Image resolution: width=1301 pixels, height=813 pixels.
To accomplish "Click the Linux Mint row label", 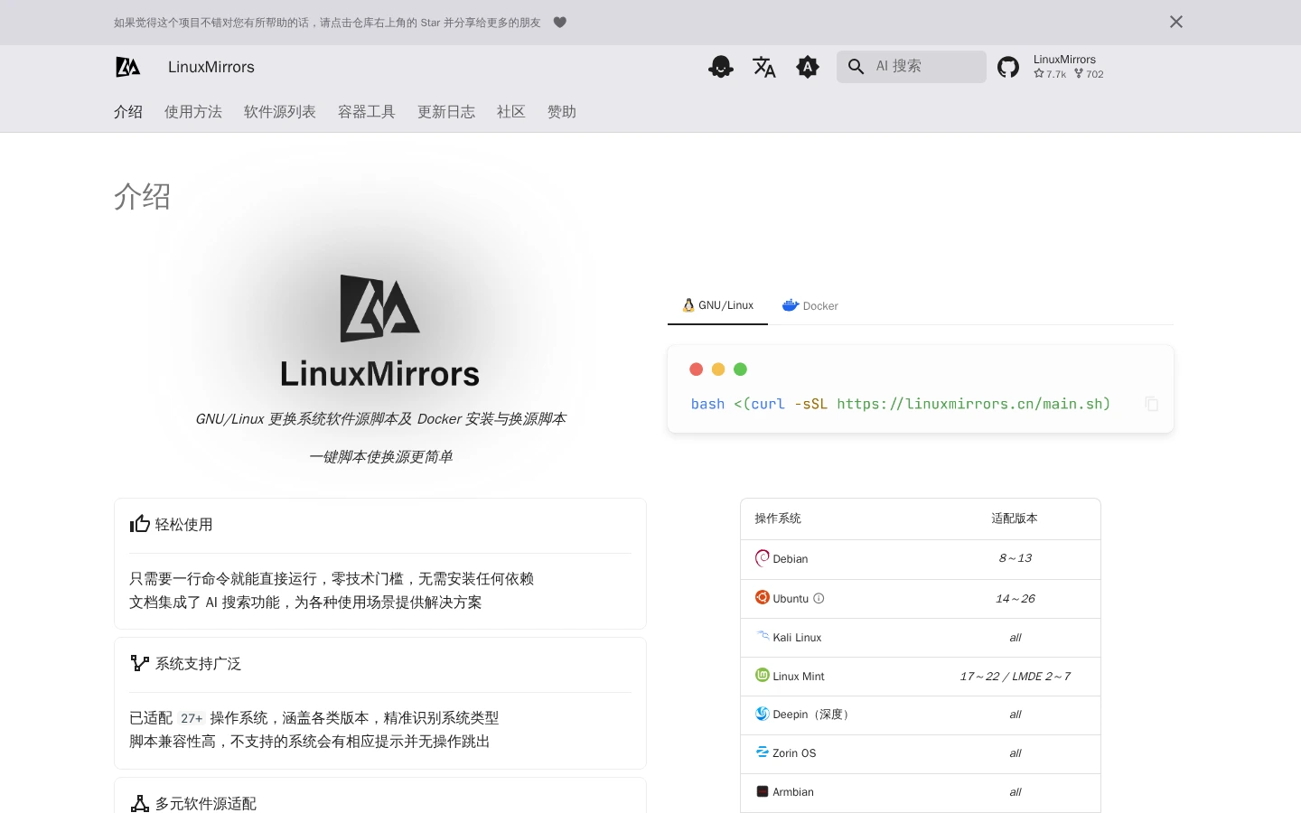I will coord(799,676).
